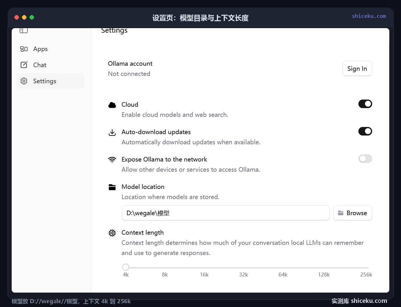Click the 4k slider tick label
Screen dimensions: 401x307
[126, 274]
